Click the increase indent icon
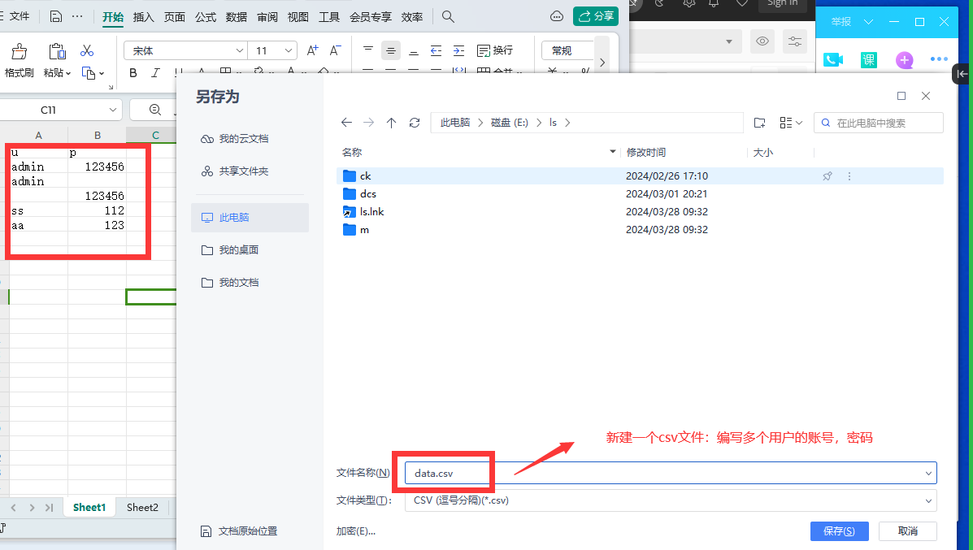 pyautogui.click(x=458, y=50)
